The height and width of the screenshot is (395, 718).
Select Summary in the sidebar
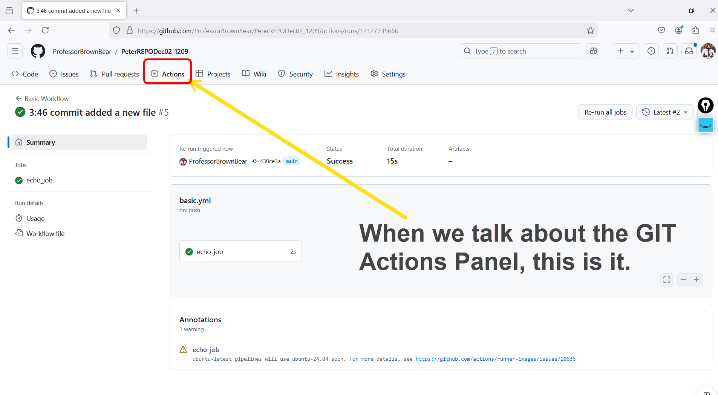(79, 142)
